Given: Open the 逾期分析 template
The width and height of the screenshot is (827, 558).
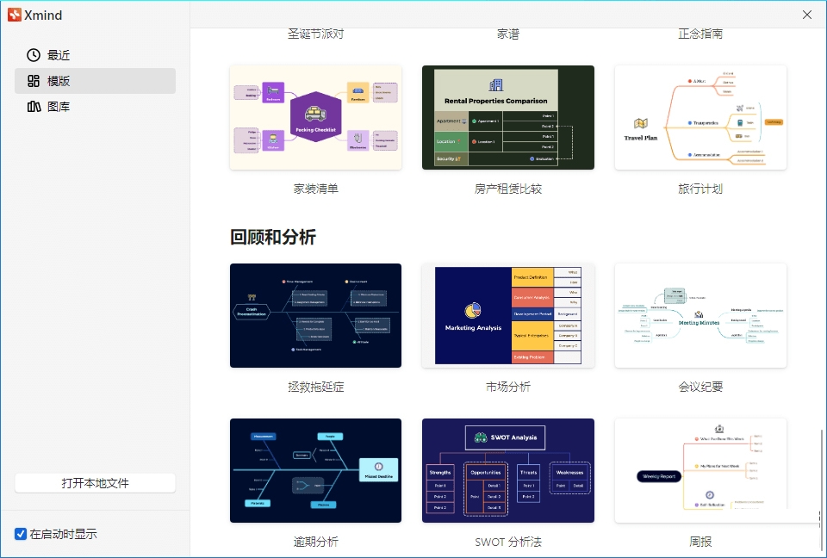Looking at the screenshot, I should click(x=315, y=470).
